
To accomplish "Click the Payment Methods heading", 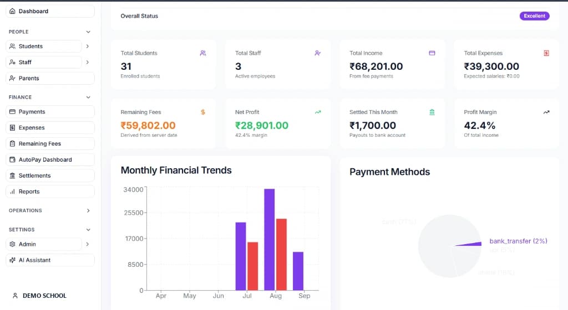I will (x=389, y=172).
